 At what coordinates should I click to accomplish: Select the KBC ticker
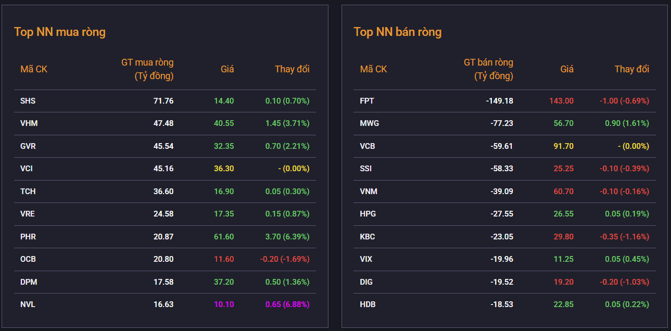coord(368,237)
